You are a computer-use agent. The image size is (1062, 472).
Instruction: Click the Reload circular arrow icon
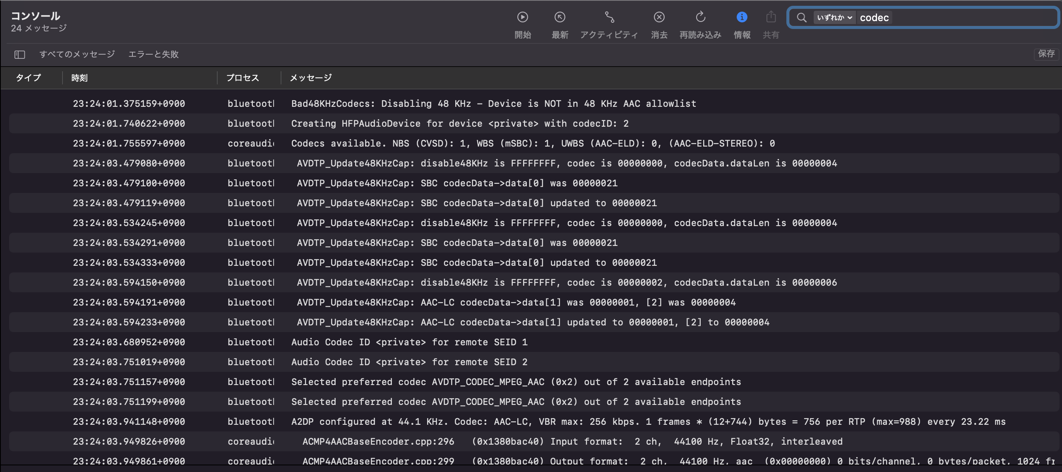(700, 17)
